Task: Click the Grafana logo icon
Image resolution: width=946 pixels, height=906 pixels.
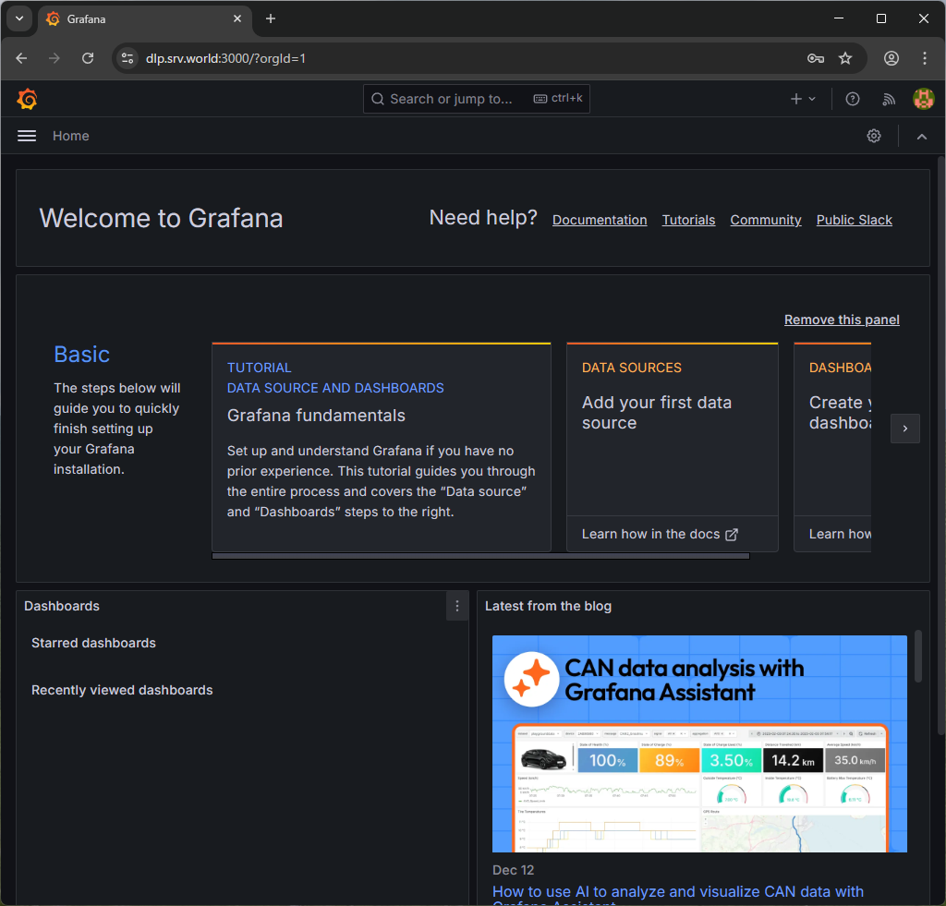Action: (27, 99)
